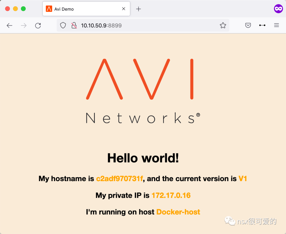Click the red close window button
This screenshot has height=234, width=286.
point(7,9)
